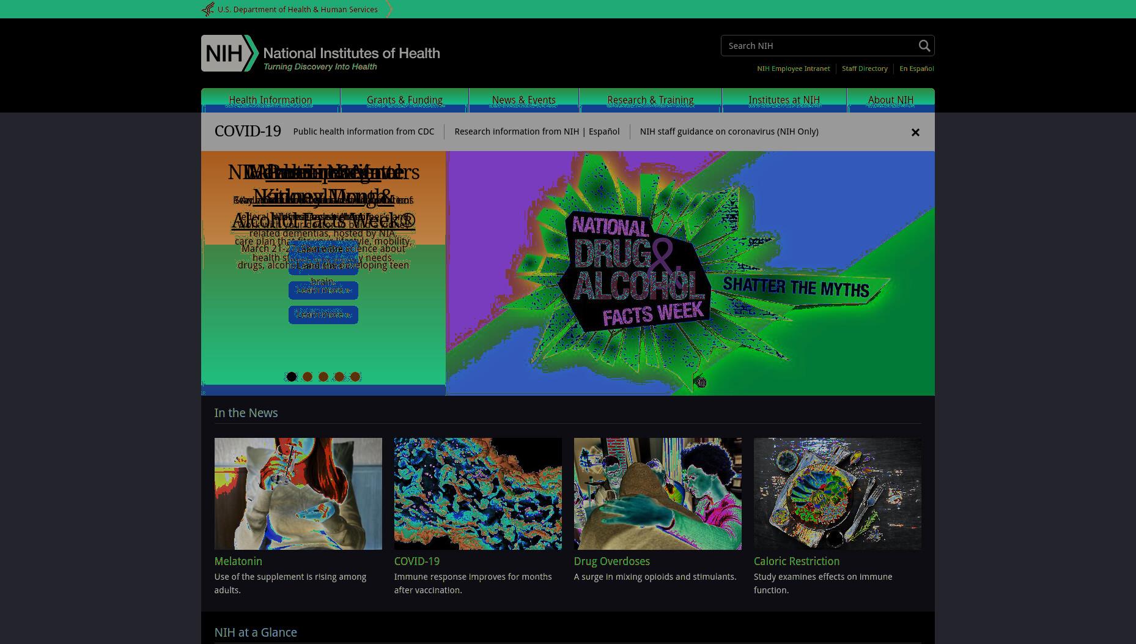Open the COVID-19 article title under In the News
The image size is (1136, 644).
click(x=417, y=561)
